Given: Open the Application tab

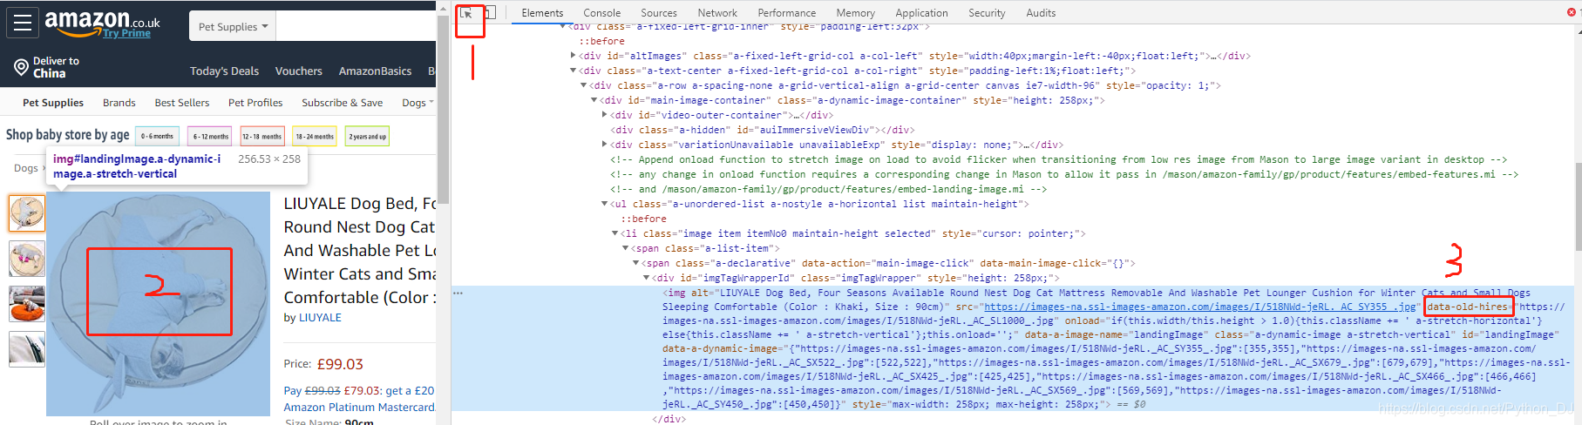Looking at the screenshot, I should coord(921,13).
